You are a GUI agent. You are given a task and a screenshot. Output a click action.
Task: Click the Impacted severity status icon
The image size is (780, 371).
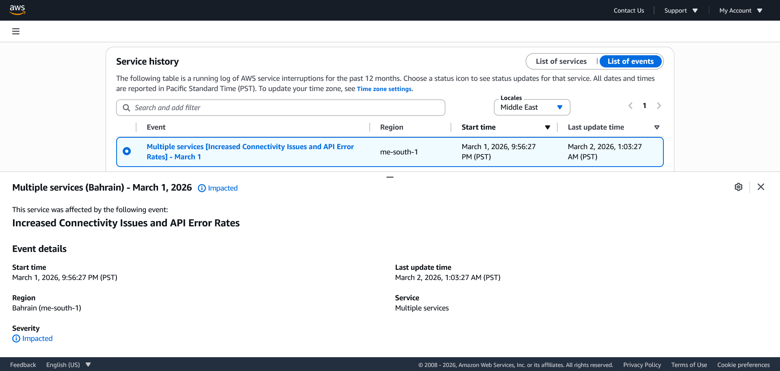pyautogui.click(x=16, y=338)
